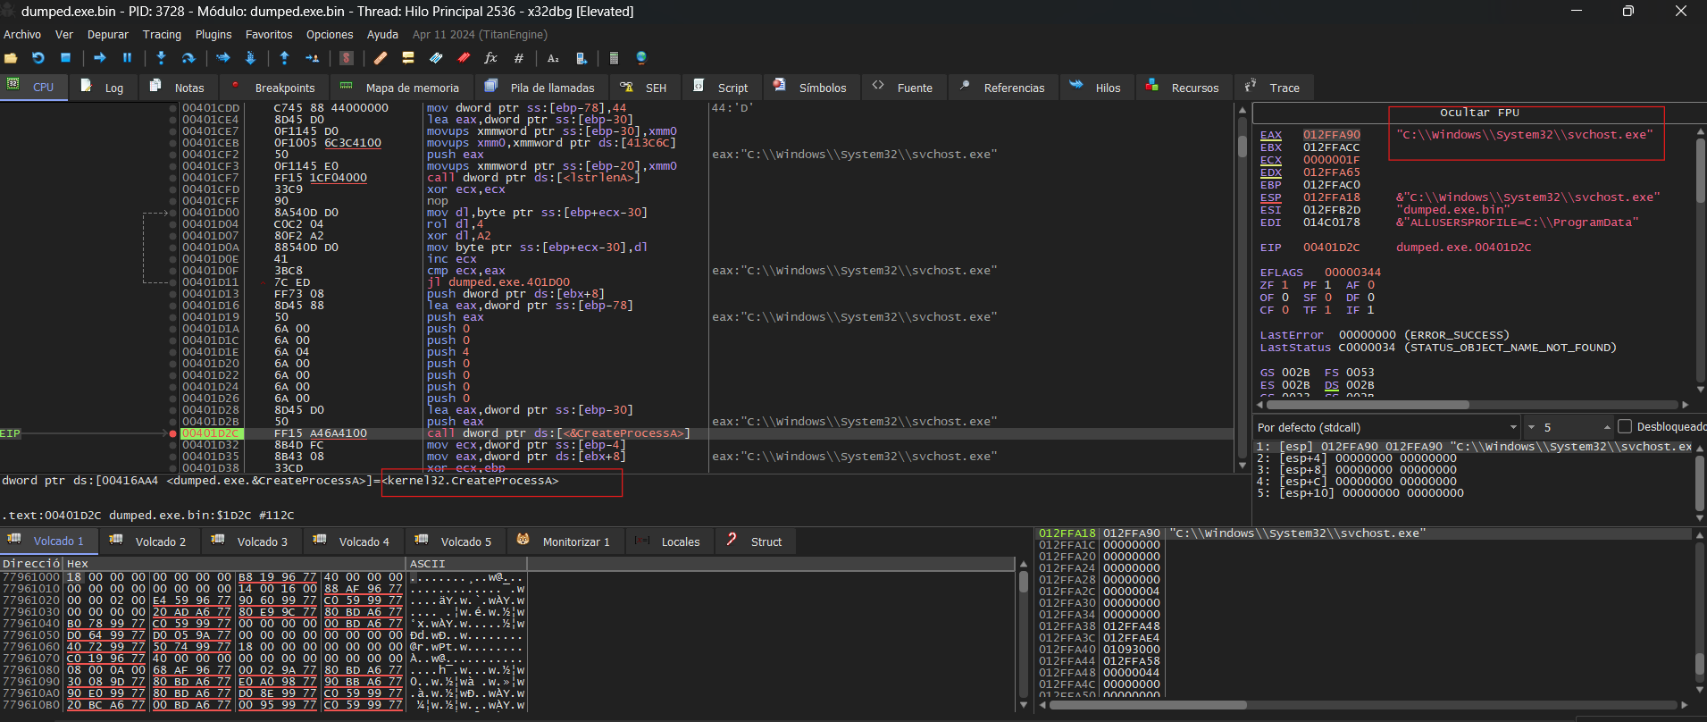Screen dimensions: 1707x722
Task: Click the step over icon
Action: [x=188, y=58]
